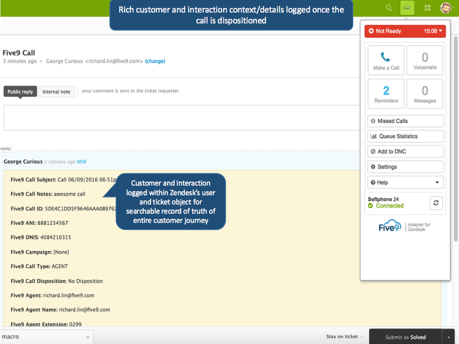The image size is (459, 344).
Task: Switch to the Internal note tab
Action: [56, 91]
